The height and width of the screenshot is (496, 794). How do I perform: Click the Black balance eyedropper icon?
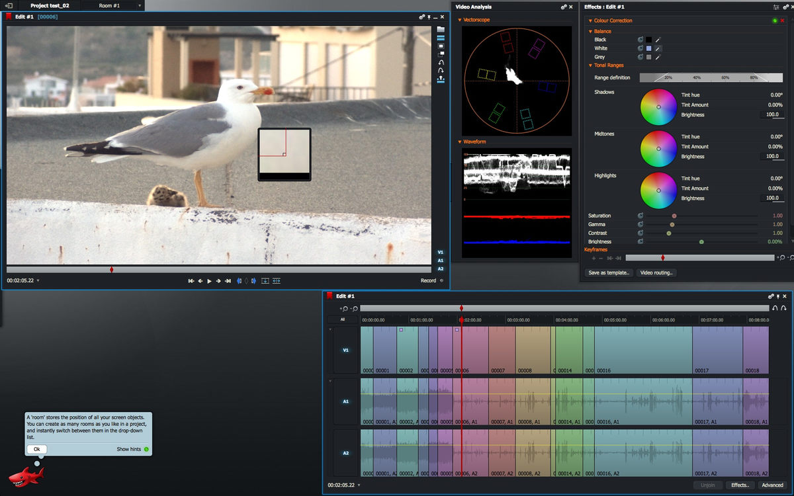658,40
